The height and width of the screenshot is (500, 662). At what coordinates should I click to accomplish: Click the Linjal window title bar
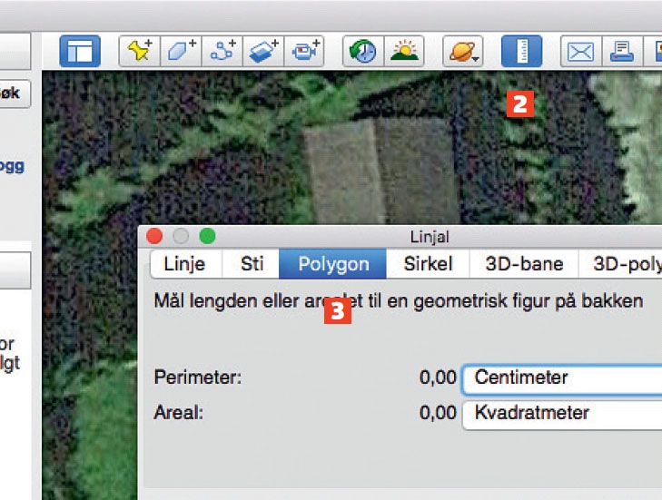(400, 237)
